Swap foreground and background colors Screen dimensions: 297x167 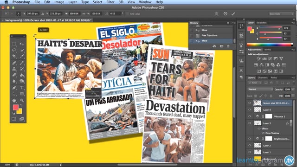coord(21,105)
